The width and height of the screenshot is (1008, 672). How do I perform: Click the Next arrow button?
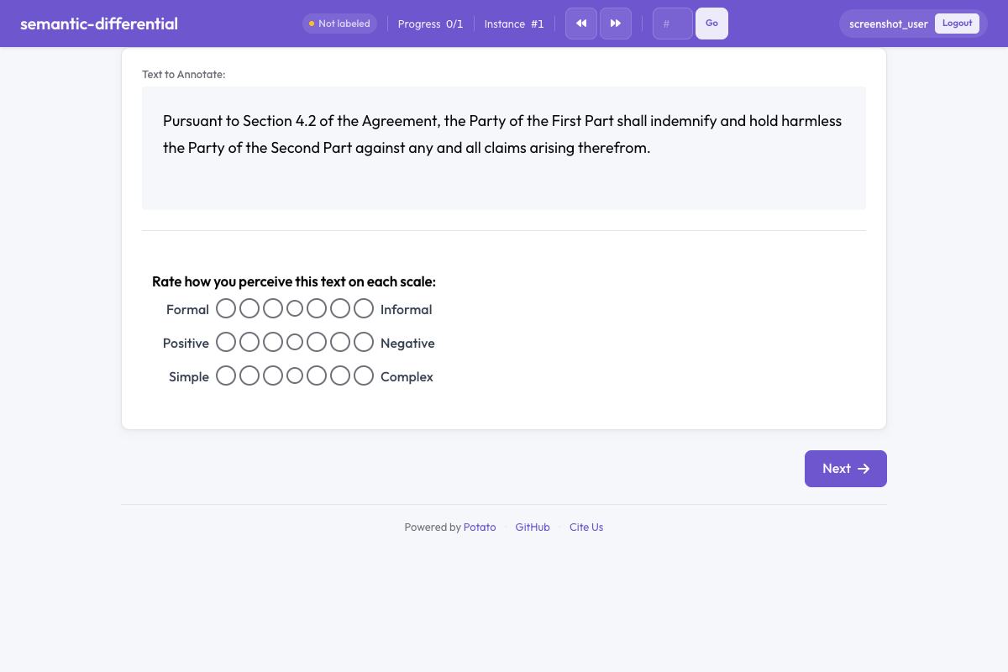point(846,469)
